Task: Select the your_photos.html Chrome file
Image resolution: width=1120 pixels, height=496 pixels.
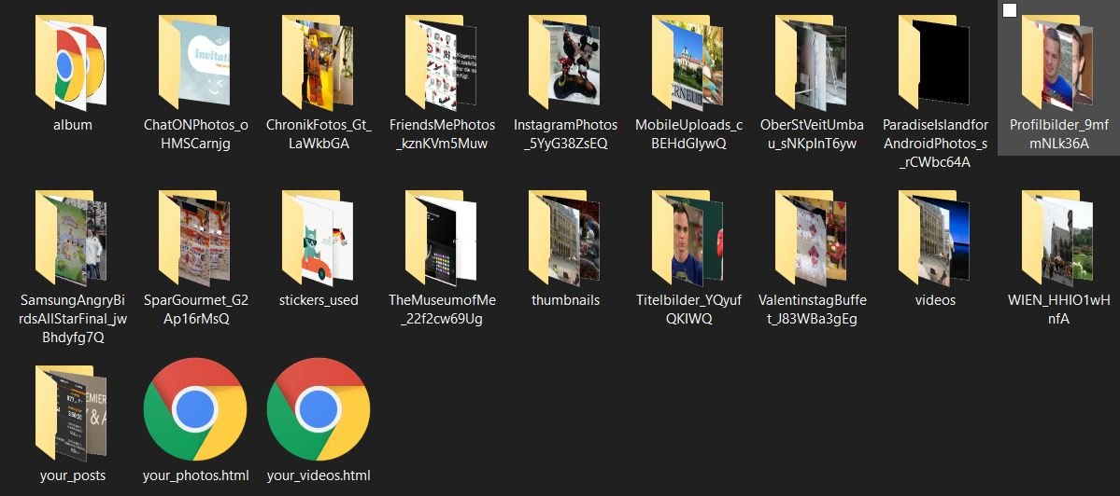Action: 195,408
